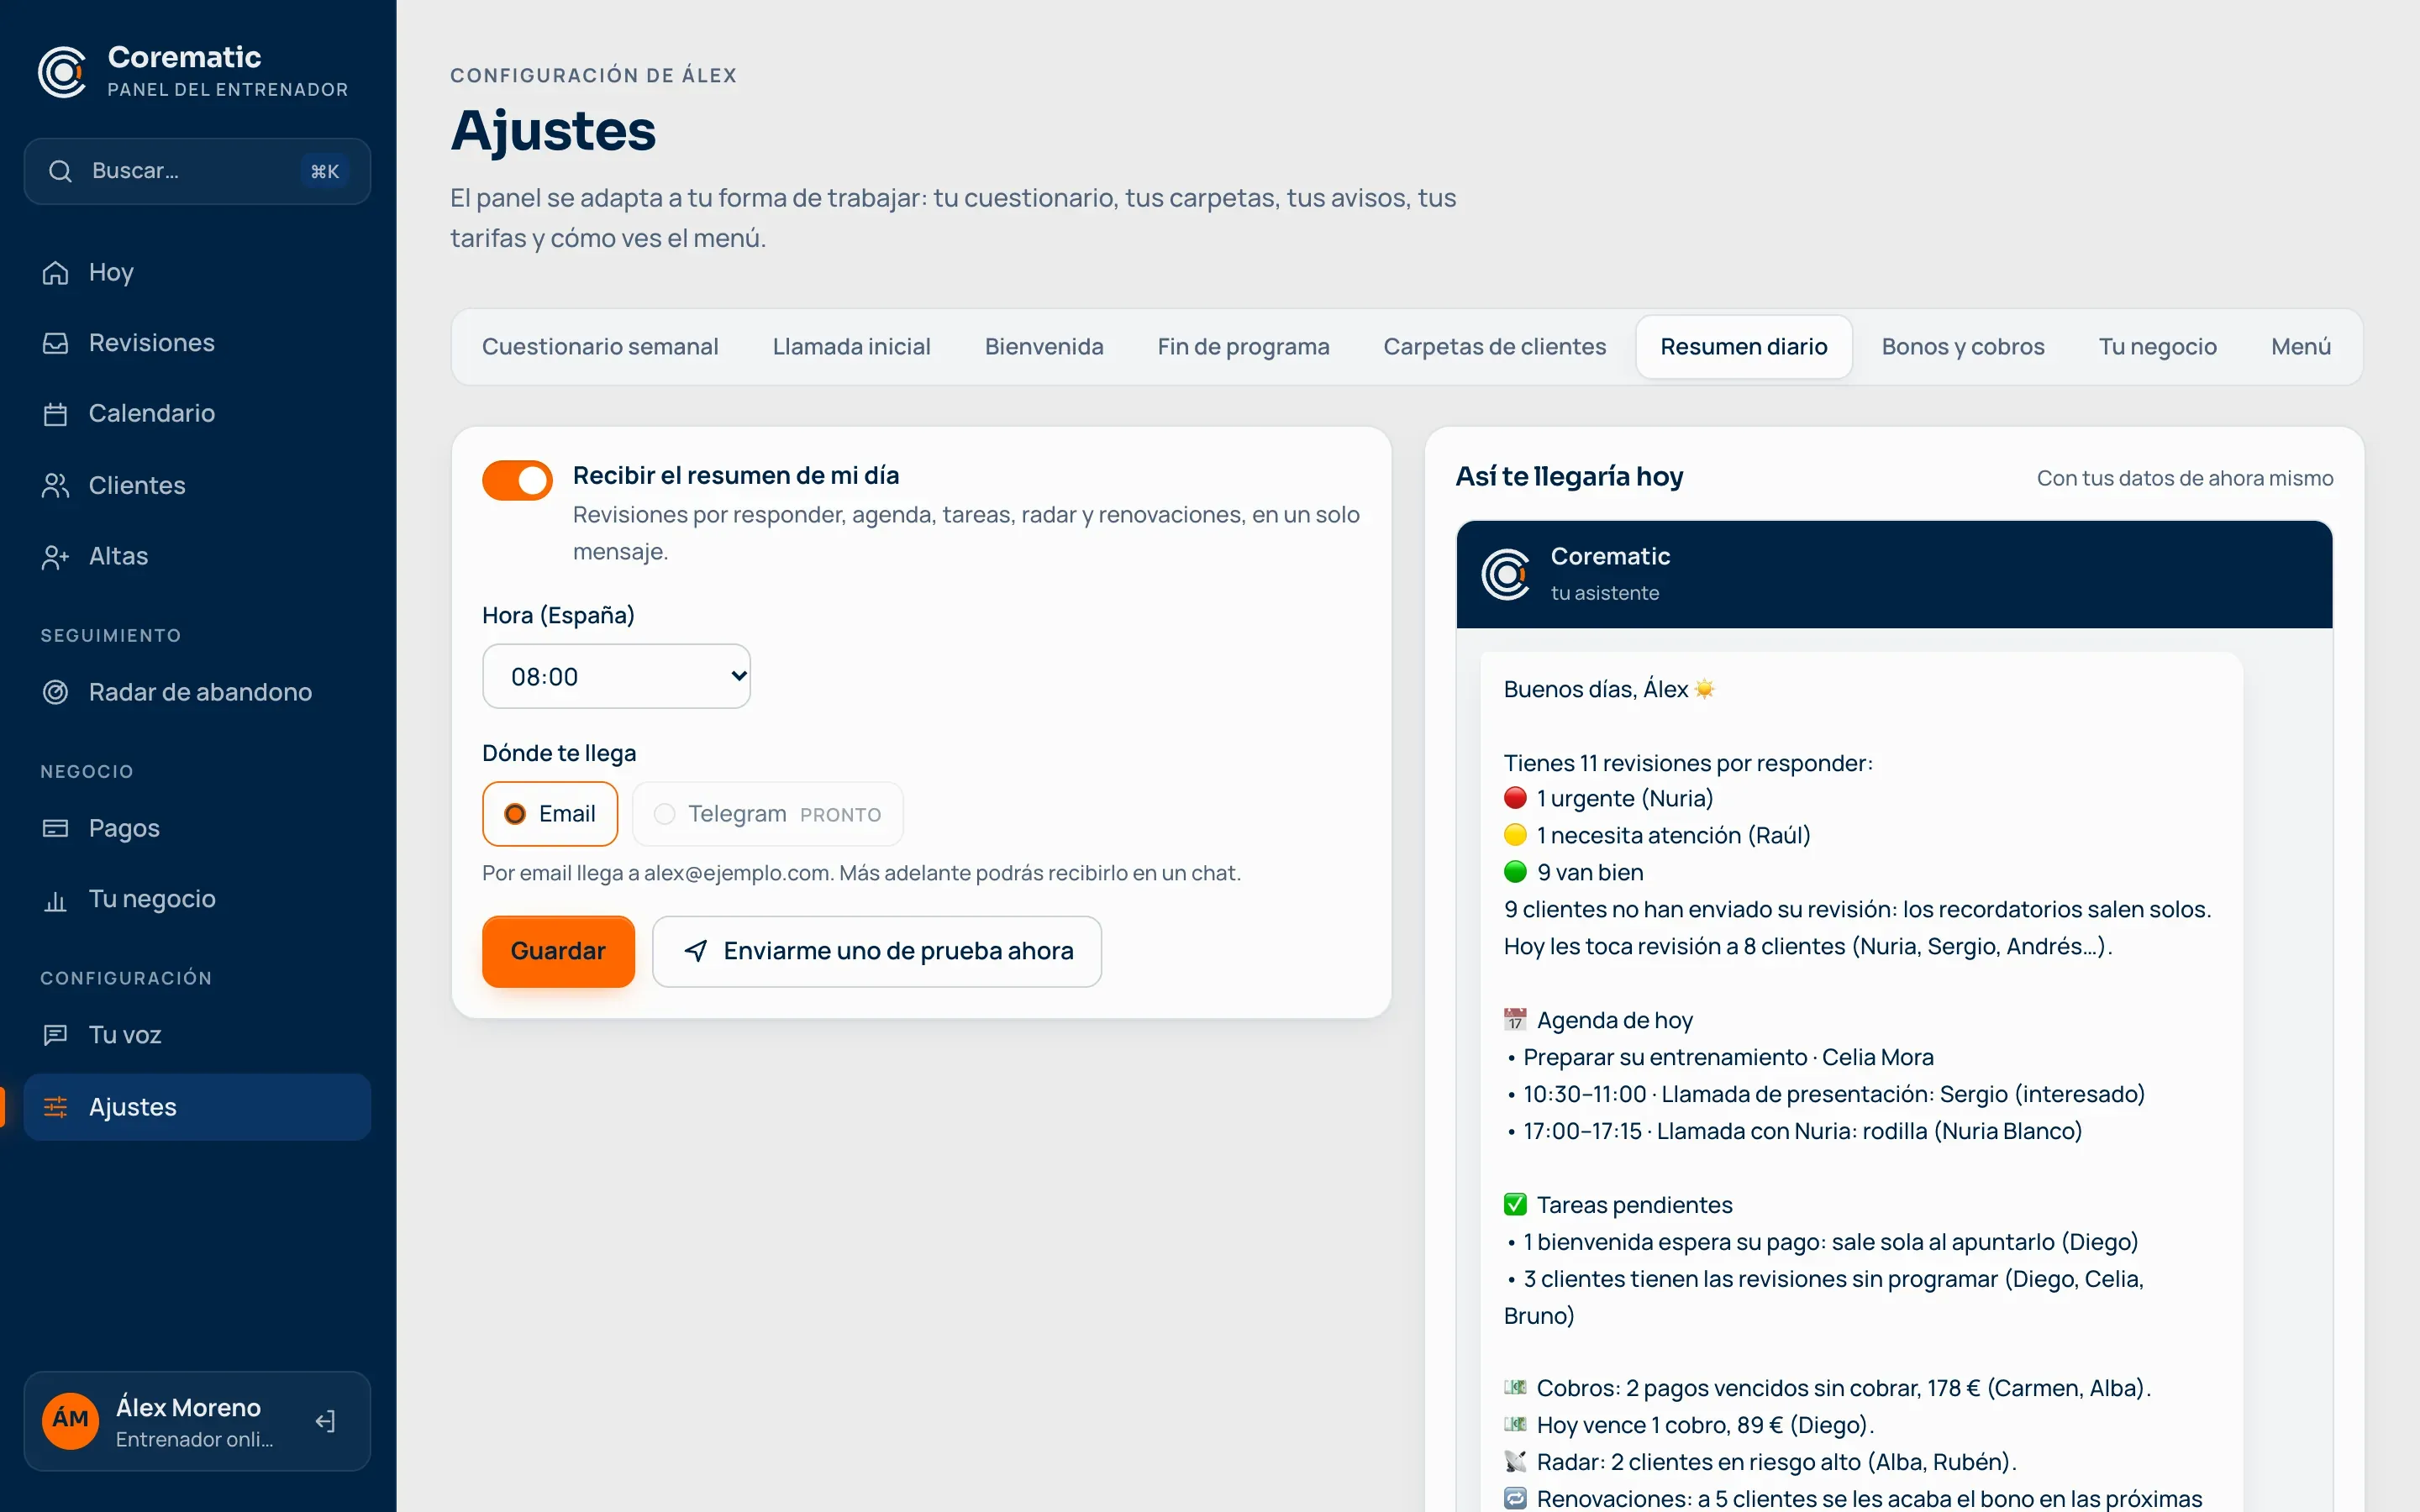Viewport: 2420px width, 1512px height.
Task: Switch to Llamada inicial tab
Action: point(851,347)
